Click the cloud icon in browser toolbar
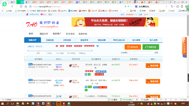189x106 pixels. [178, 7]
